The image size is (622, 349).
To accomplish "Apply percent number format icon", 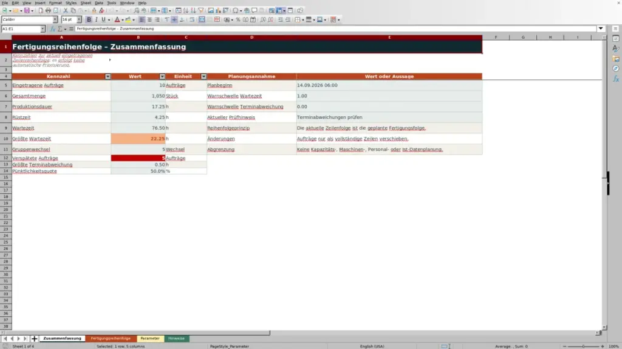I will coord(238,20).
